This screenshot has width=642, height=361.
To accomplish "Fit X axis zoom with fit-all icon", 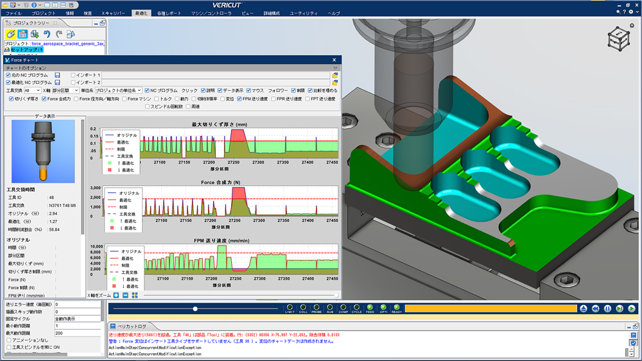I will (x=135, y=295).
